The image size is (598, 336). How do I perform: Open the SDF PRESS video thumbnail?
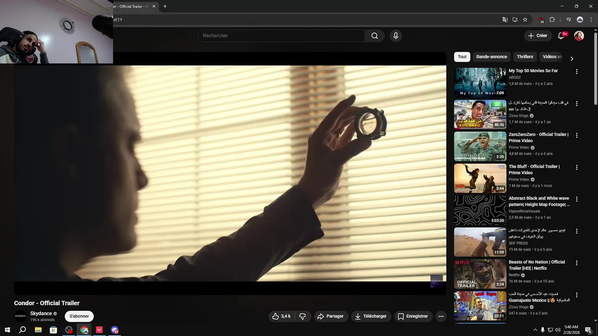pos(480,242)
